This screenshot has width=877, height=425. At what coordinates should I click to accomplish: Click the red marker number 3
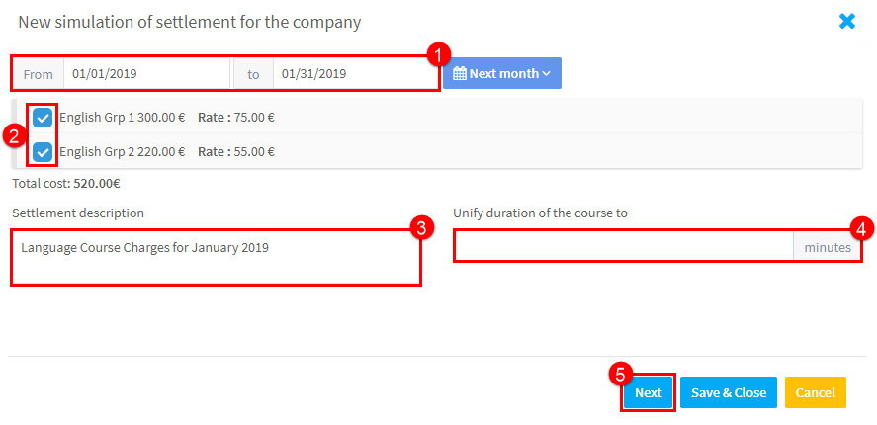(x=422, y=227)
